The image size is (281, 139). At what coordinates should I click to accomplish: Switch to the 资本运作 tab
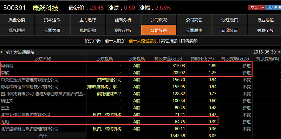click(x=52, y=20)
